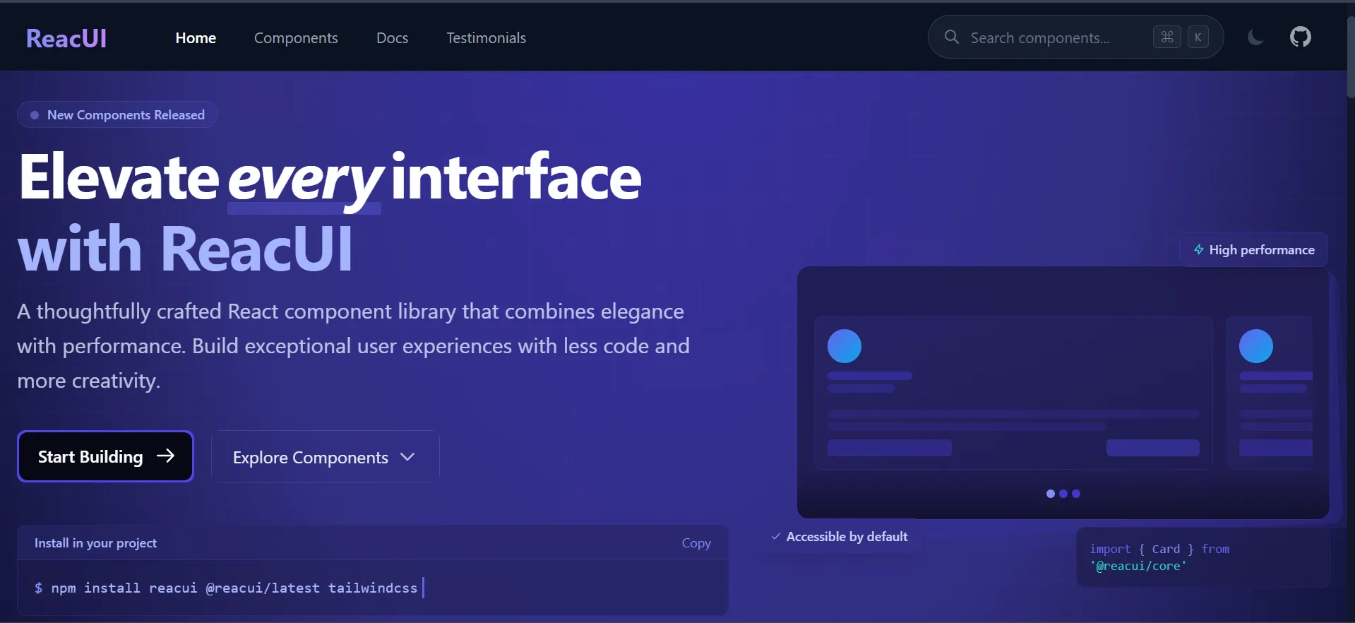
Task: Click the chevron on Explore Components
Action: (x=407, y=457)
